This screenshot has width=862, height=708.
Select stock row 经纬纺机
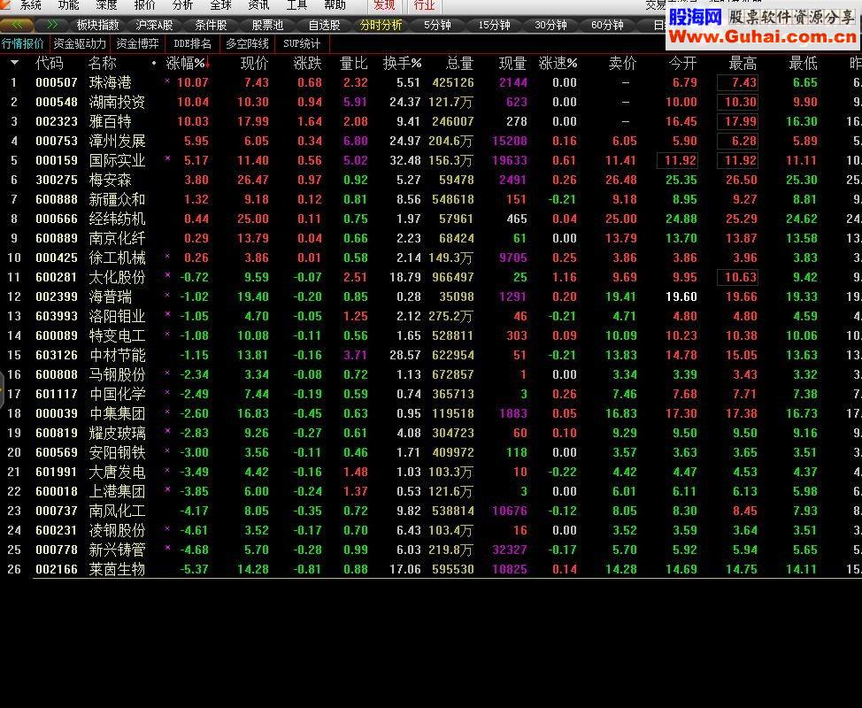(x=431, y=219)
